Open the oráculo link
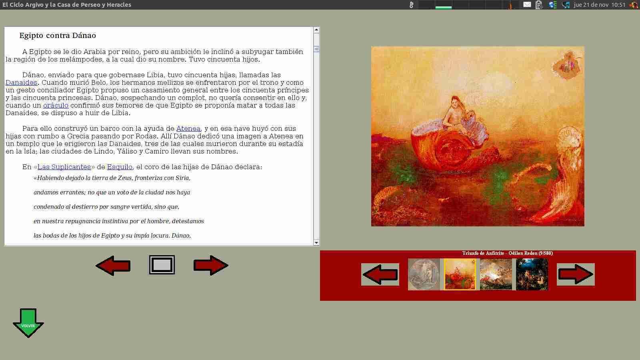The image size is (640, 360). pos(56,105)
